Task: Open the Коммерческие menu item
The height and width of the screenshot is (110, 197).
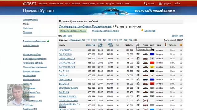Action: (56, 3)
